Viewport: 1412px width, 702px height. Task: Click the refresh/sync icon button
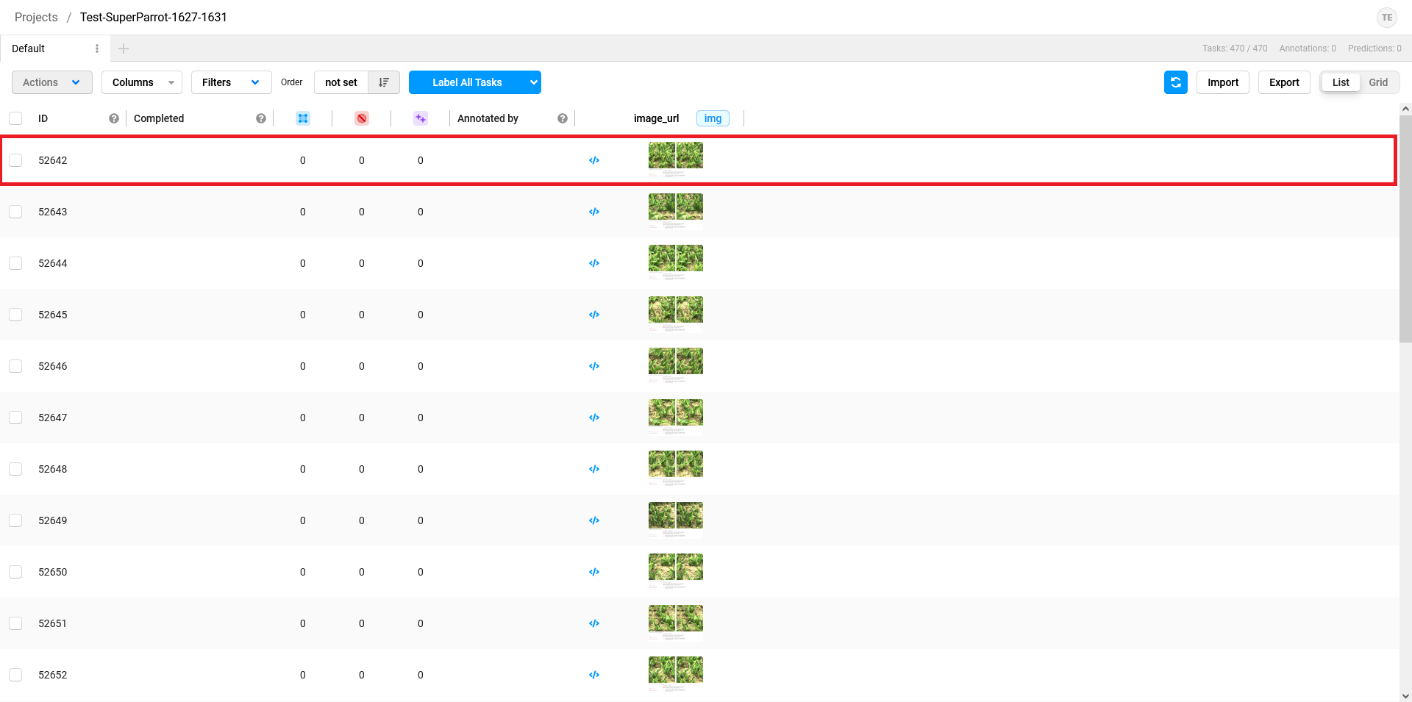[x=1175, y=82]
